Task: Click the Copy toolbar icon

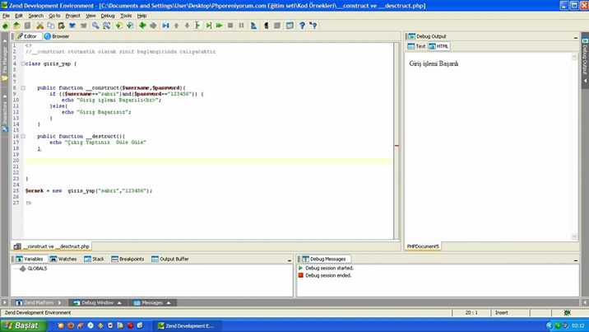Action: click(x=51, y=26)
